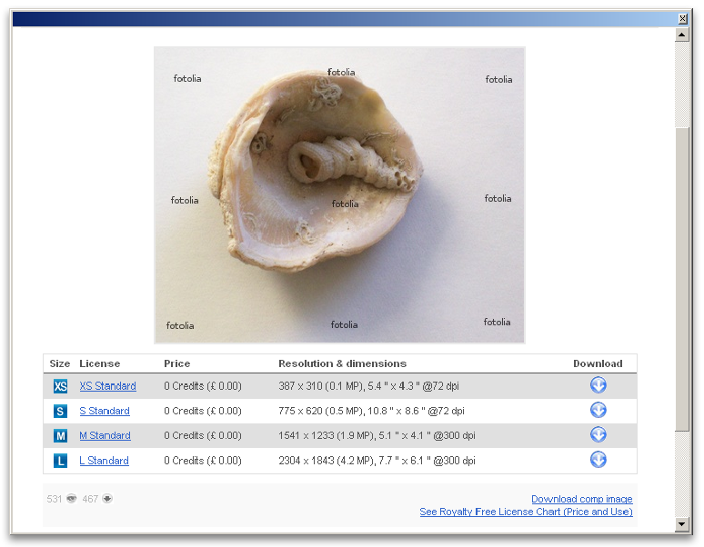Screen dimensions: 704x547
Task: Click the XS row price 0 Credits
Action: pos(203,386)
